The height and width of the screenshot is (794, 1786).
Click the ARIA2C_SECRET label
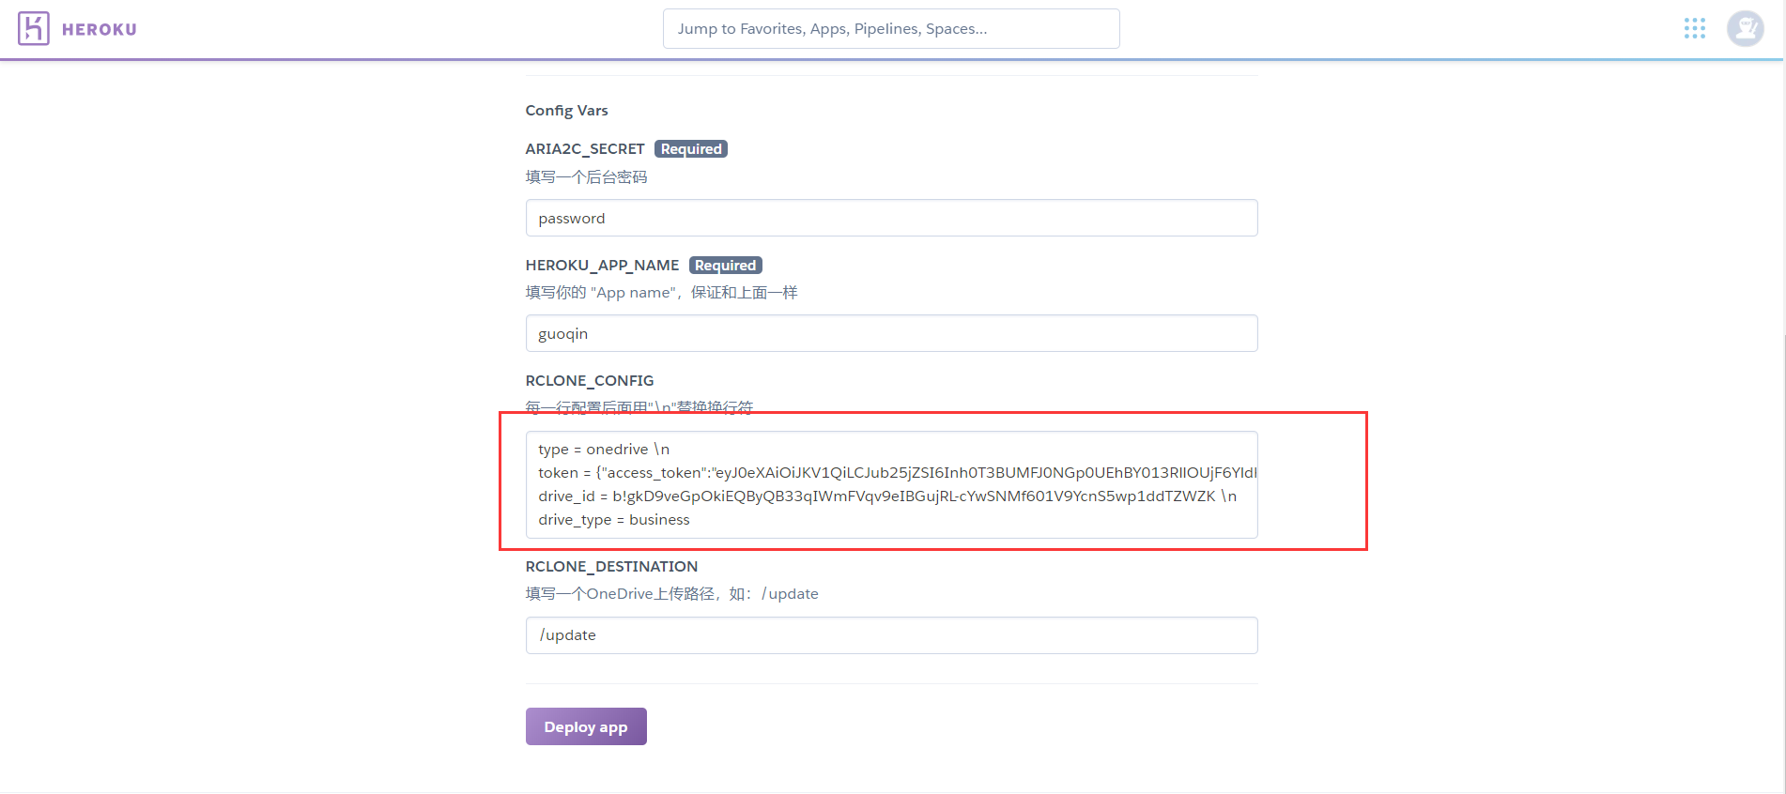584,149
